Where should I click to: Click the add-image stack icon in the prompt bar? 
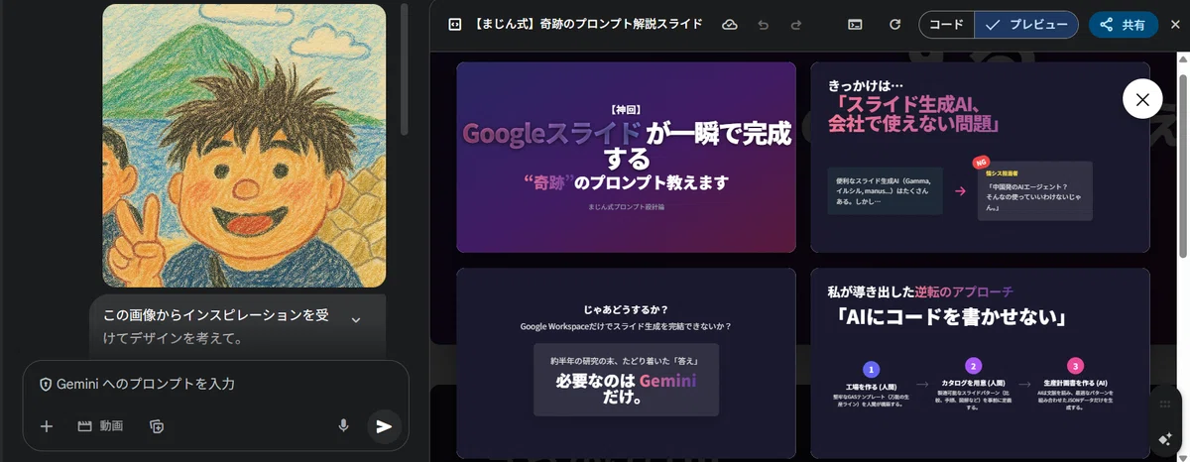[x=156, y=426]
